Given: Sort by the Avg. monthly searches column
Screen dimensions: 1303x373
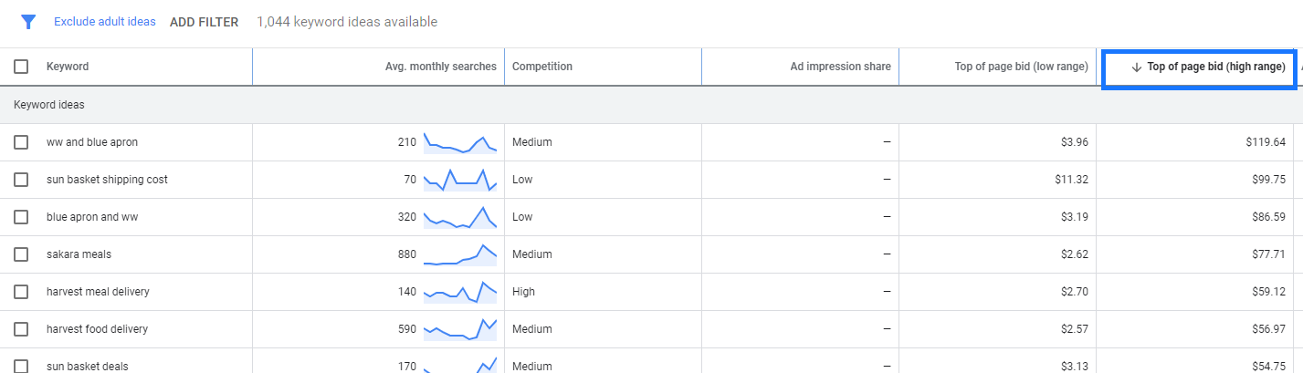Looking at the screenshot, I should (x=440, y=67).
